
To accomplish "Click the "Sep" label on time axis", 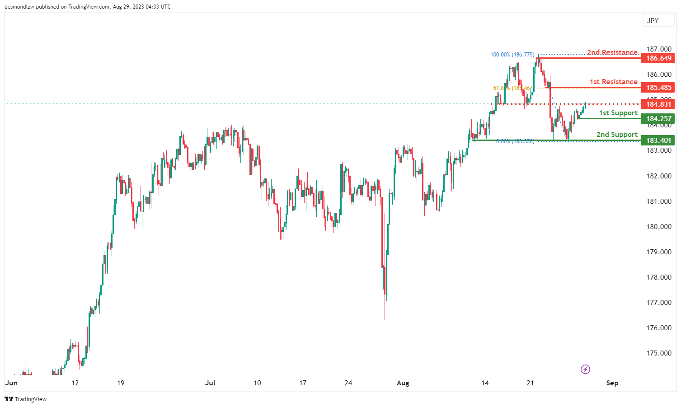I will 612,383.
